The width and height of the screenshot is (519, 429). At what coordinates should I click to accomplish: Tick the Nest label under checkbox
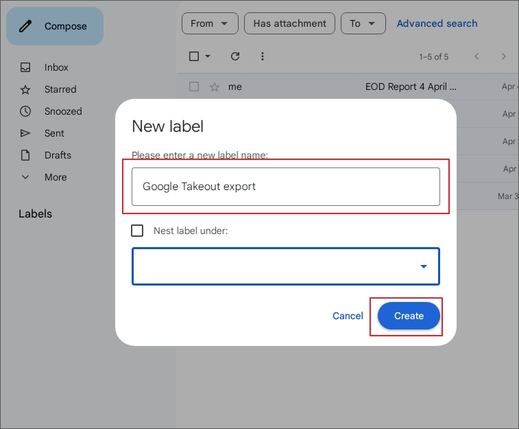pyautogui.click(x=137, y=231)
